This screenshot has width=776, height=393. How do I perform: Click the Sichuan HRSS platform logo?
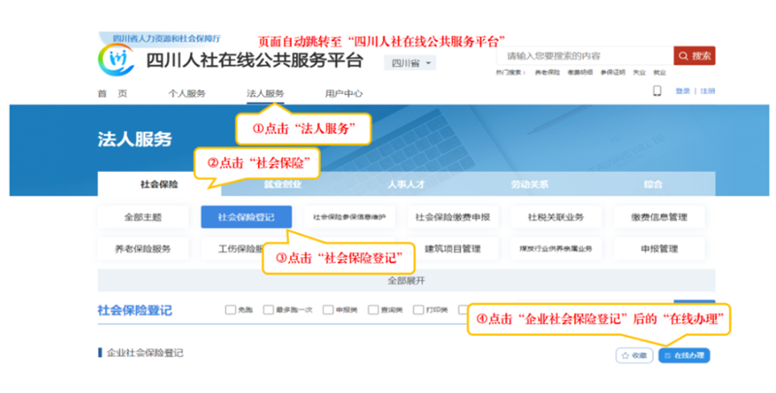(116, 60)
